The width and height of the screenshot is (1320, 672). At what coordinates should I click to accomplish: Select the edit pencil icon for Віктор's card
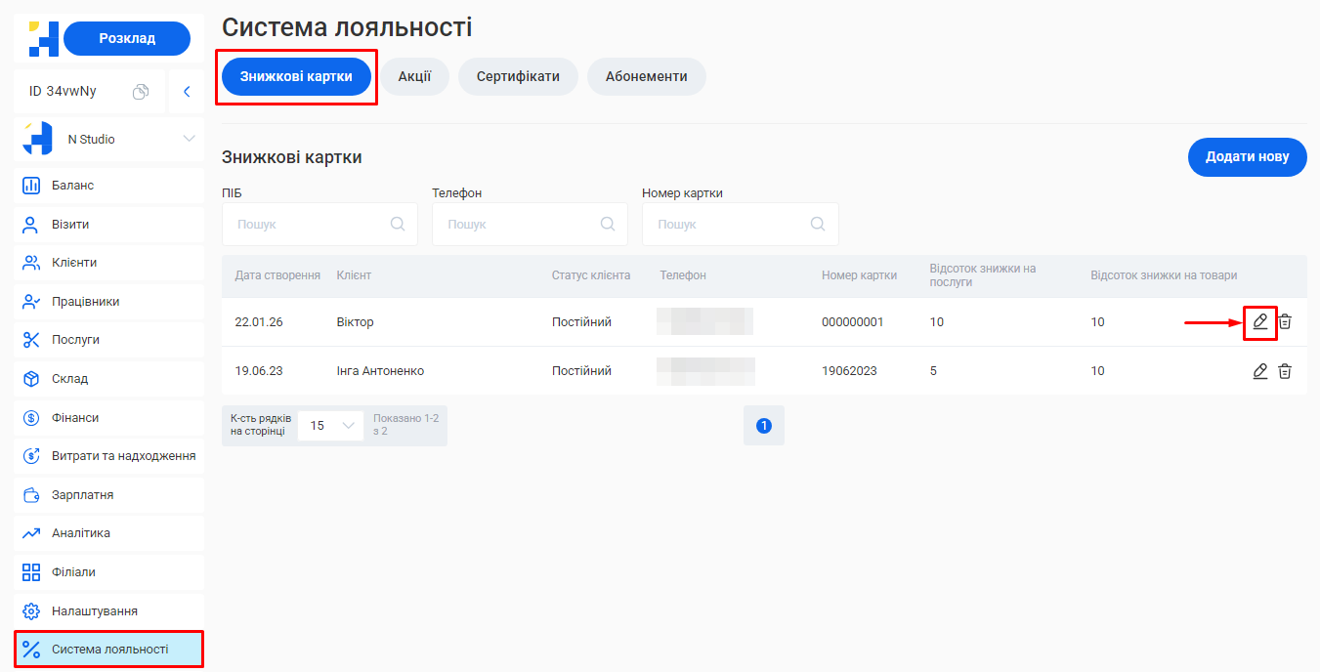pos(1260,321)
